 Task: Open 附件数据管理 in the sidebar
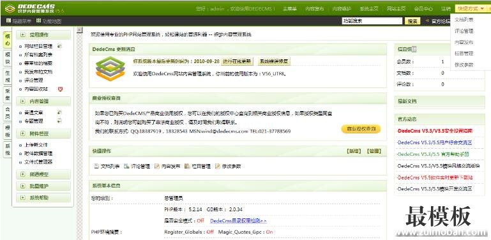tap(38, 154)
